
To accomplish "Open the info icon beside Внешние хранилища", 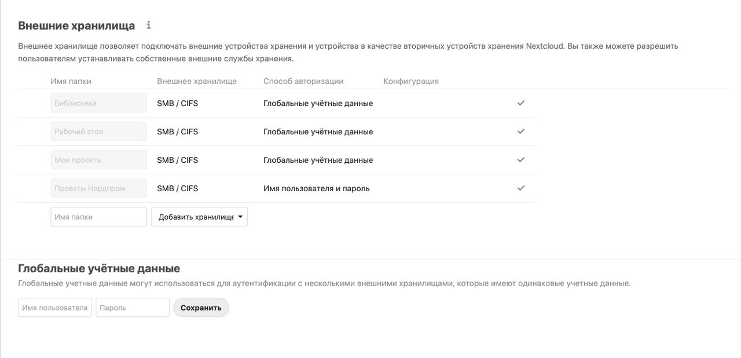I will 149,25.
